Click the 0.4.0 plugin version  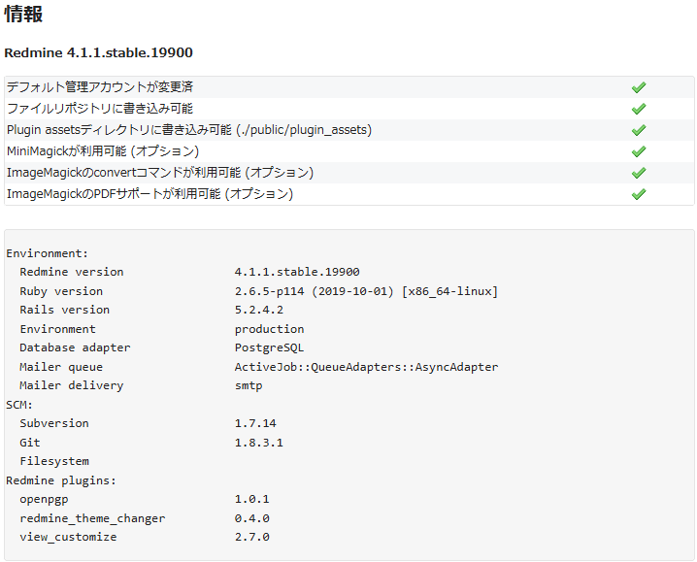252,518
